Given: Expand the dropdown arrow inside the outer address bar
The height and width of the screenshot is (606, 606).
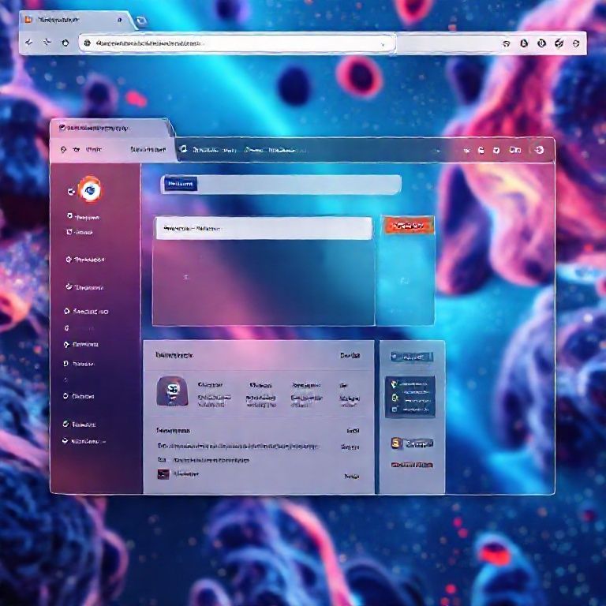Looking at the screenshot, I should click(383, 44).
